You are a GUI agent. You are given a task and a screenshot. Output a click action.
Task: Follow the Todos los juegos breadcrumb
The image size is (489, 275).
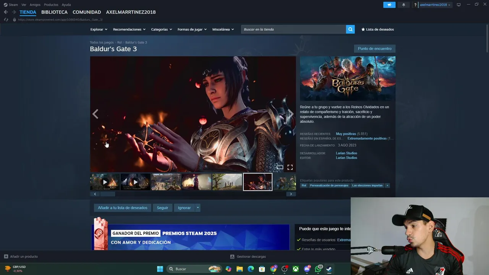(102, 42)
